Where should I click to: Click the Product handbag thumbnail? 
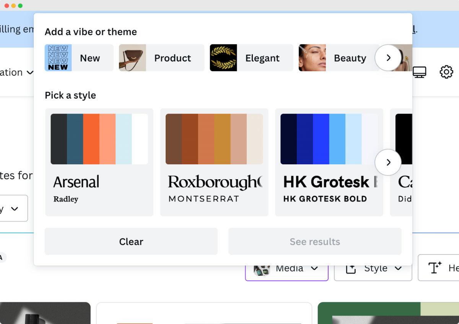(132, 58)
